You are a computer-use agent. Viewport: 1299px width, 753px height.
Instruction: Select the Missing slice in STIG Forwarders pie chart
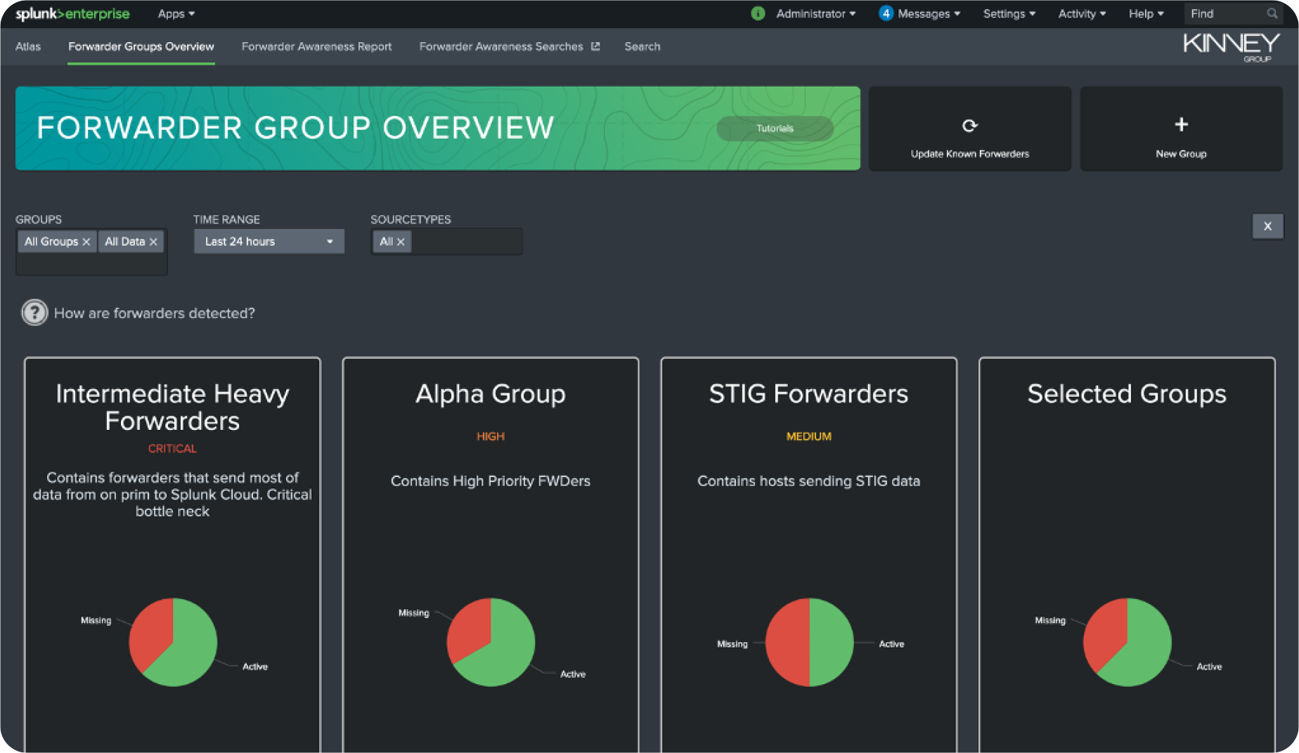(x=786, y=643)
